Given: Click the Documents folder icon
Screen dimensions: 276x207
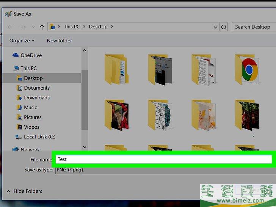Looking at the screenshot, I should tap(19, 88).
